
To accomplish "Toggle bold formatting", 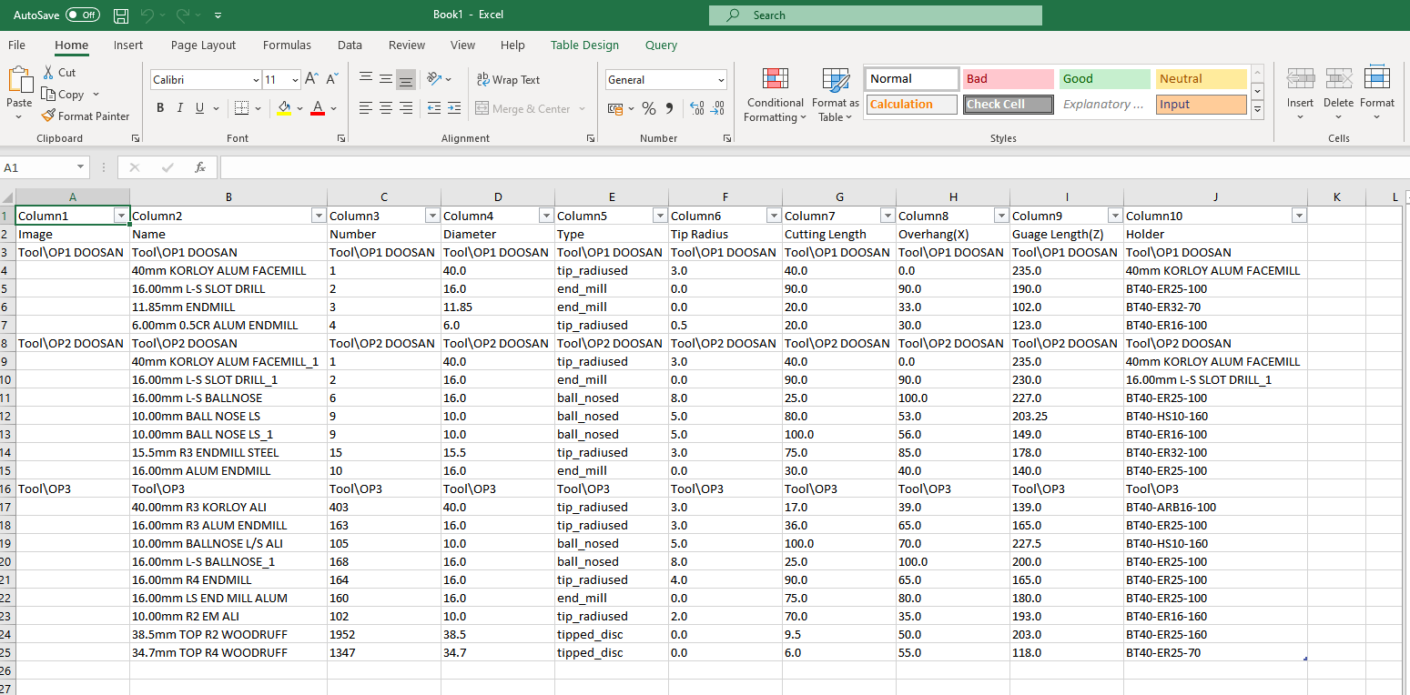I will pos(160,107).
